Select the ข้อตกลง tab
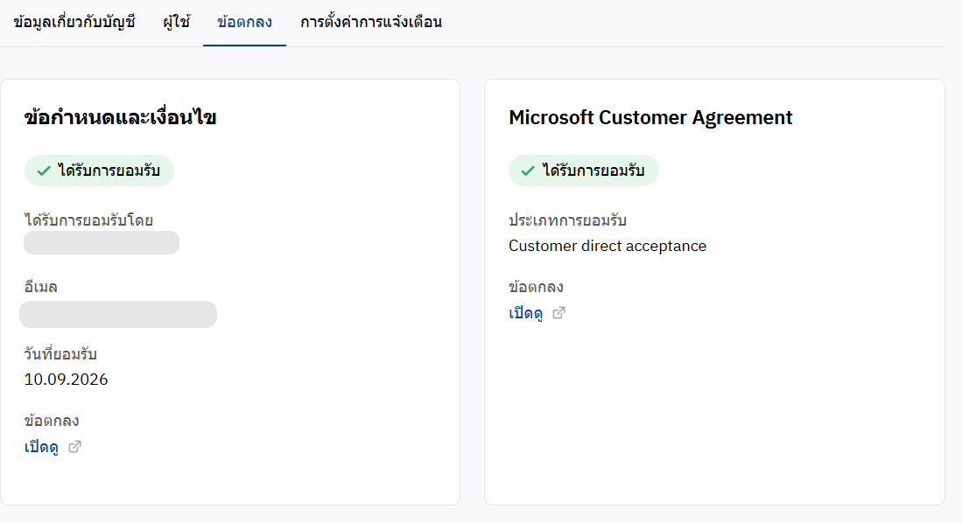 point(244,22)
